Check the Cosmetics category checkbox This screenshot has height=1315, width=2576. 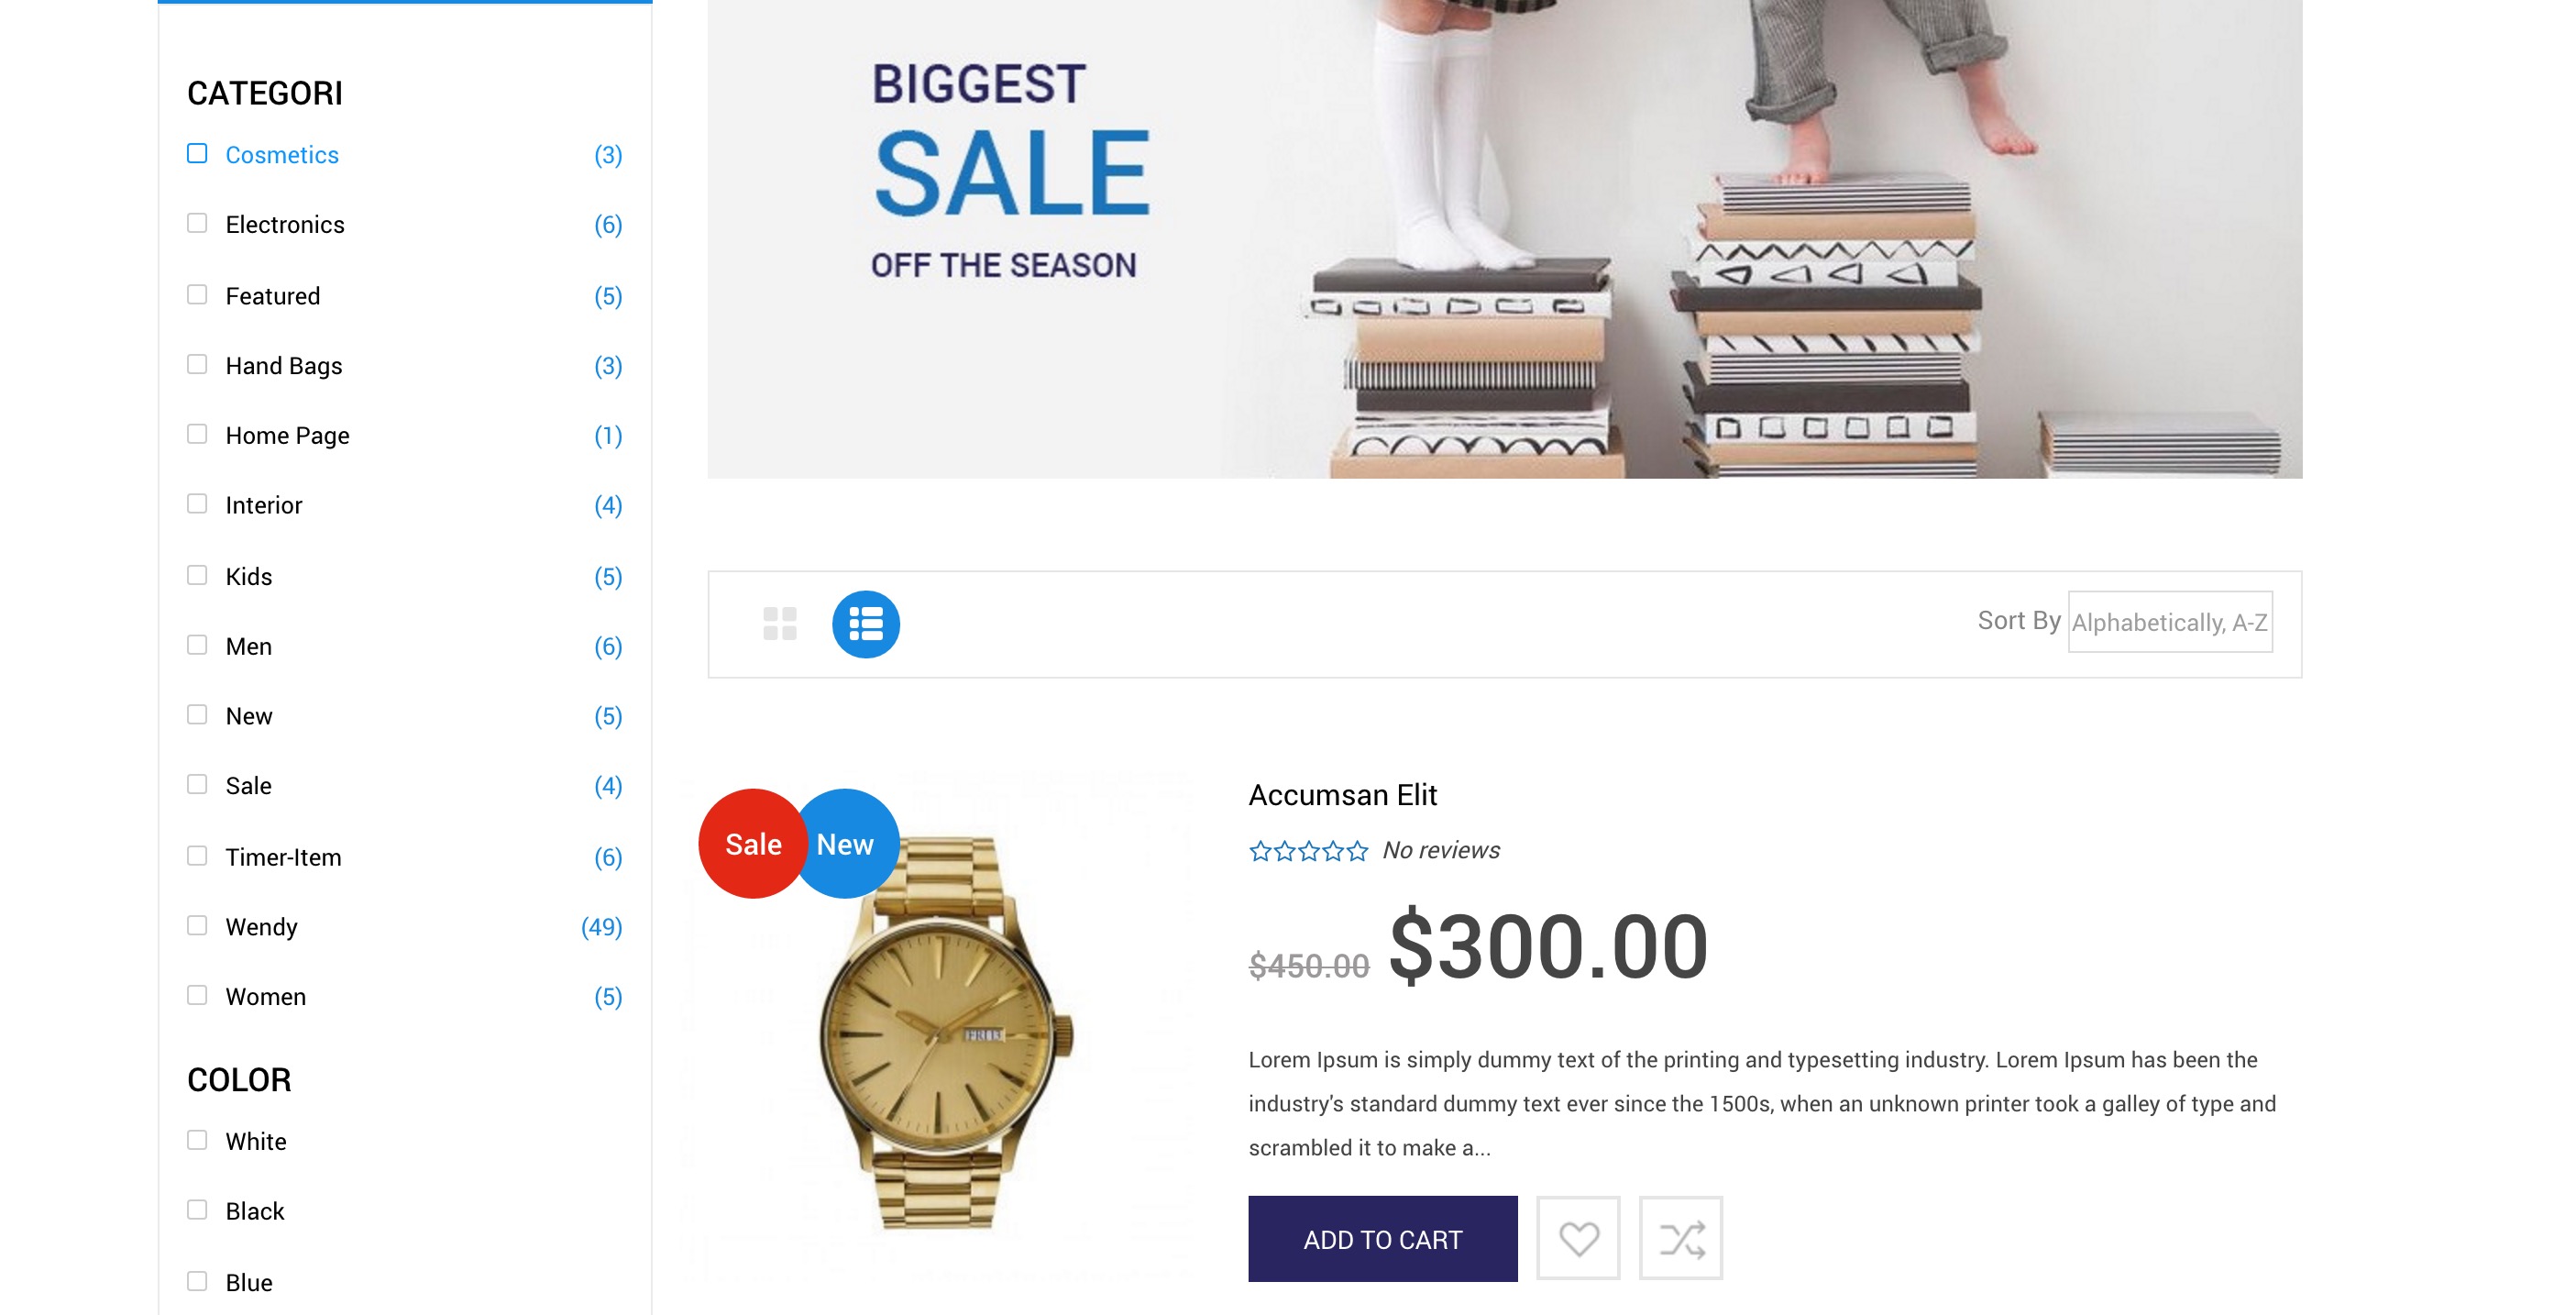[197, 154]
